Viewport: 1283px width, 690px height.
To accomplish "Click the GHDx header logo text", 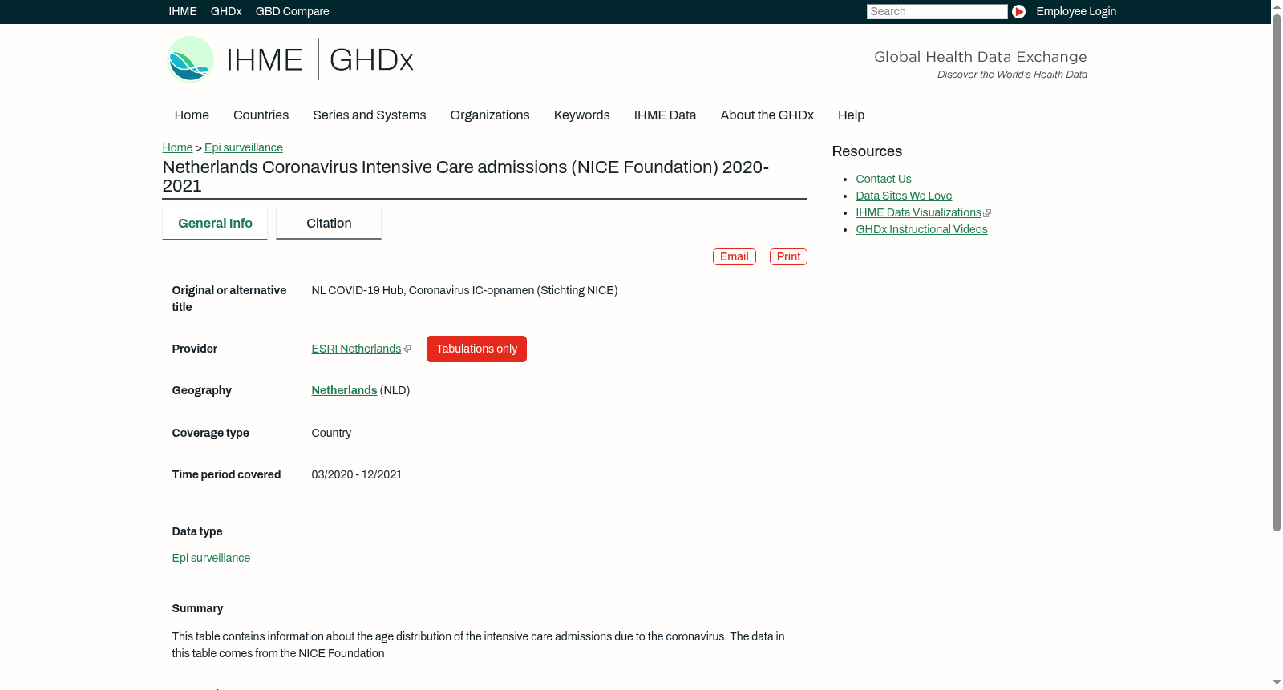I will pyautogui.click(x=371, y=60).
